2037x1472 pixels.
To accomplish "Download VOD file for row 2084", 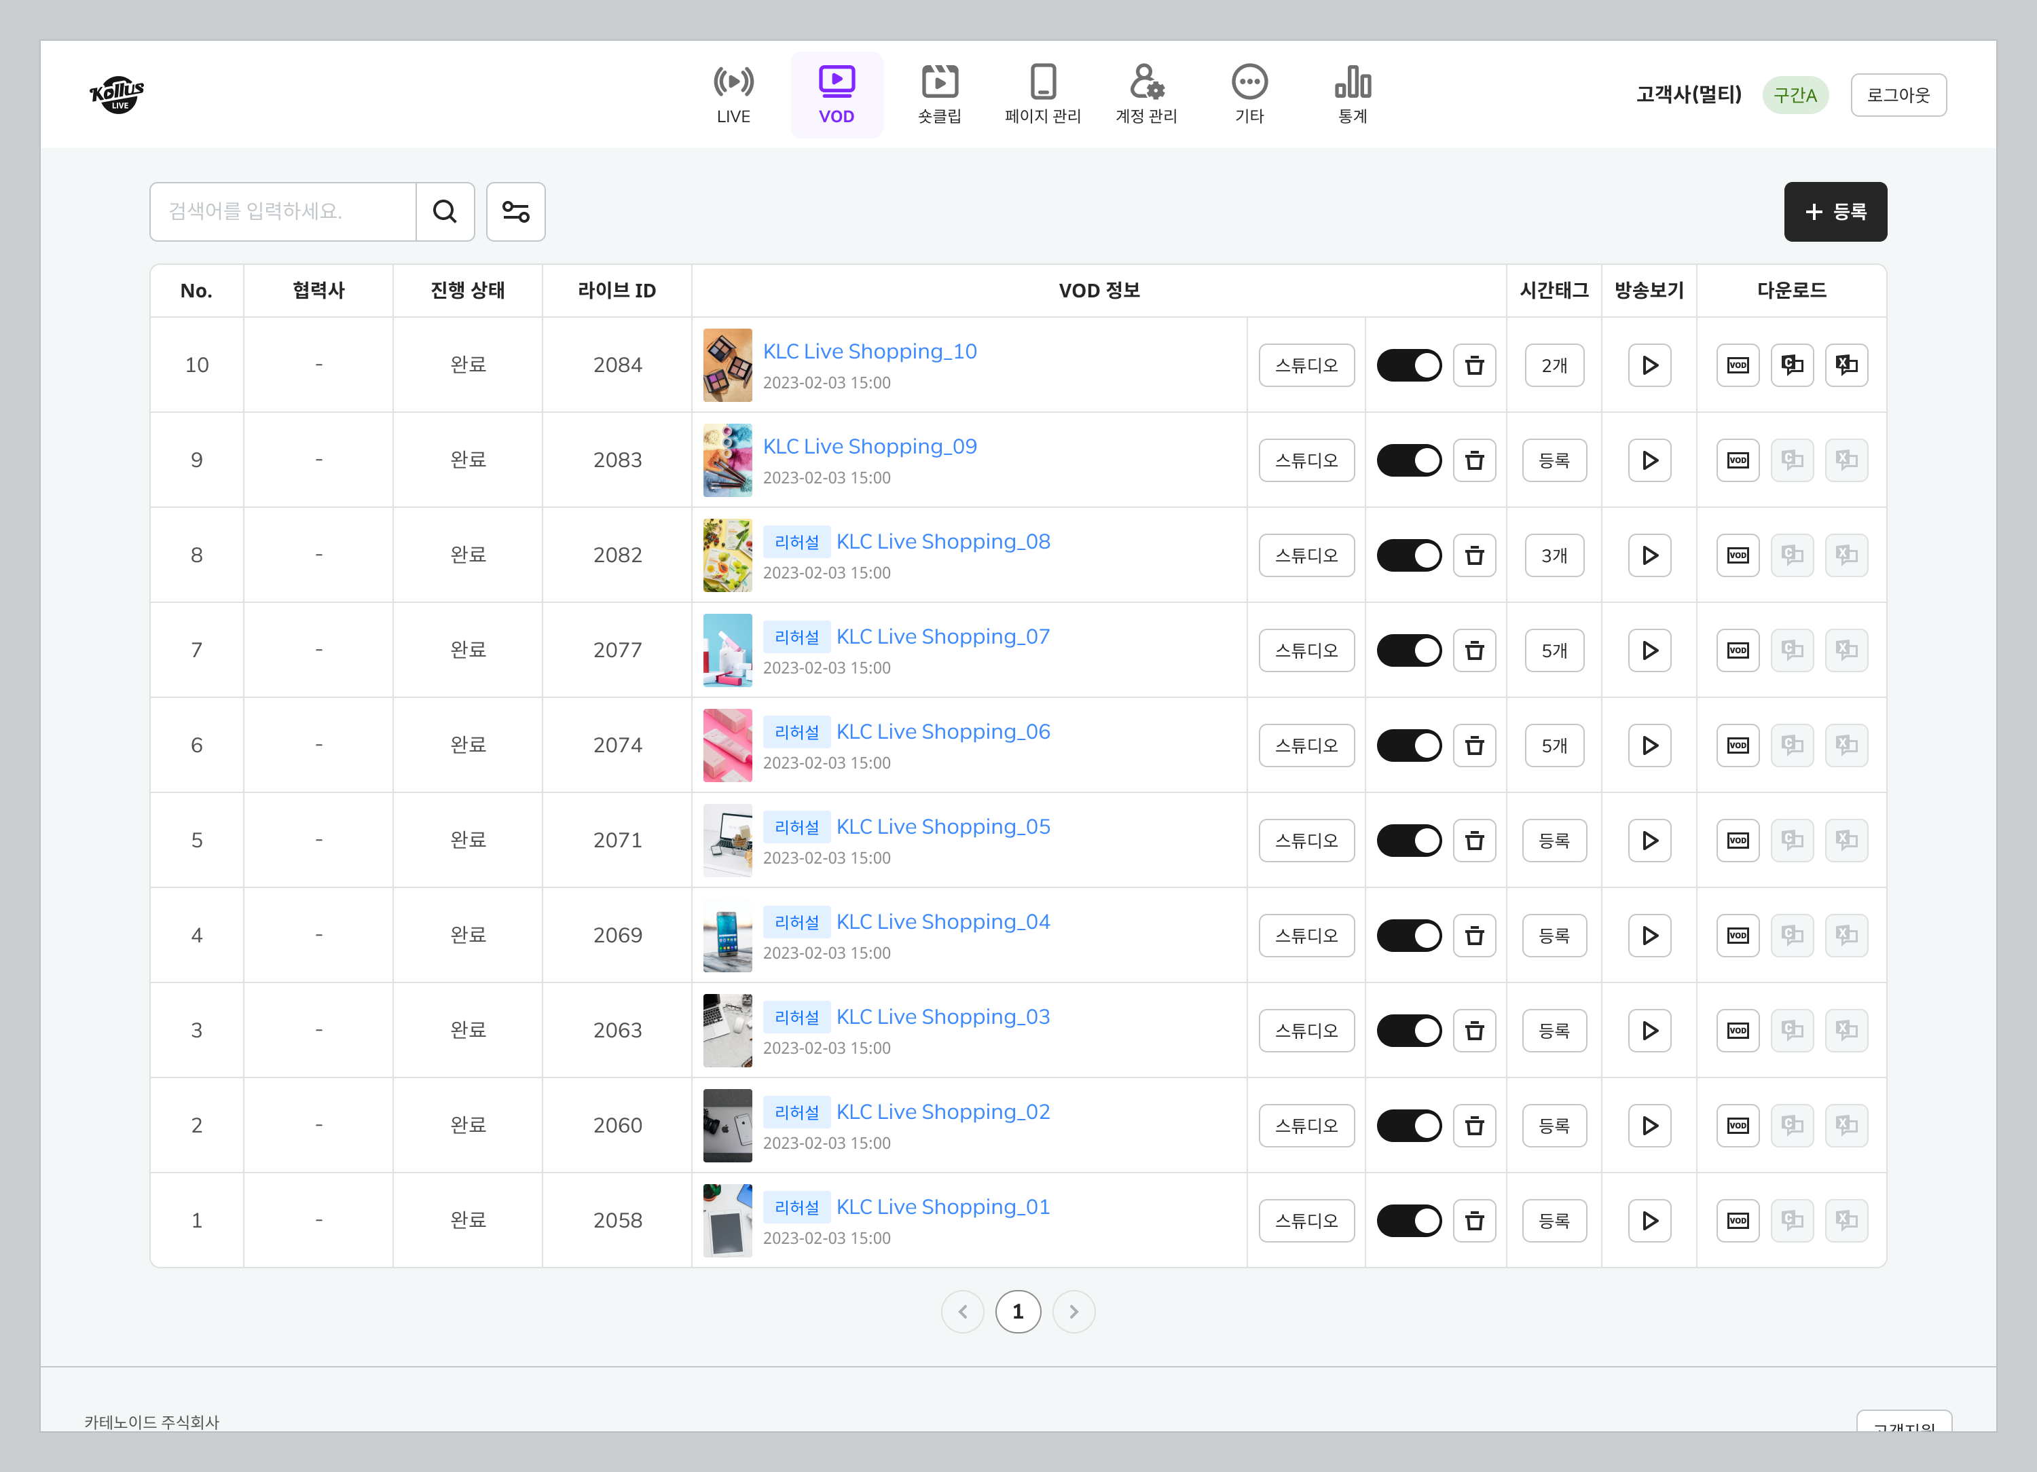I will click(x=1737, y=365).
